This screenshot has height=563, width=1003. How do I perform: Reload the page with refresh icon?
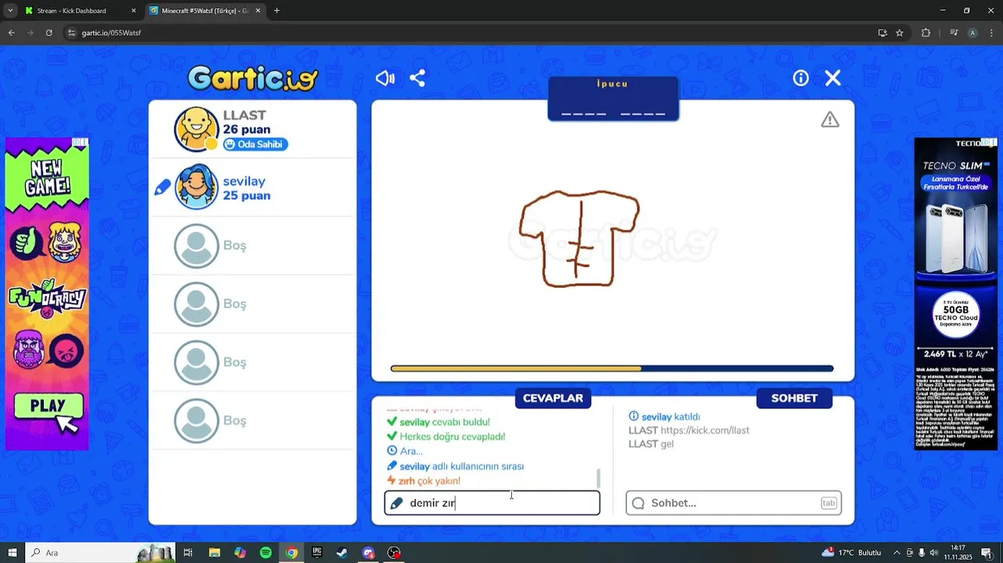[x=48, y=33]
